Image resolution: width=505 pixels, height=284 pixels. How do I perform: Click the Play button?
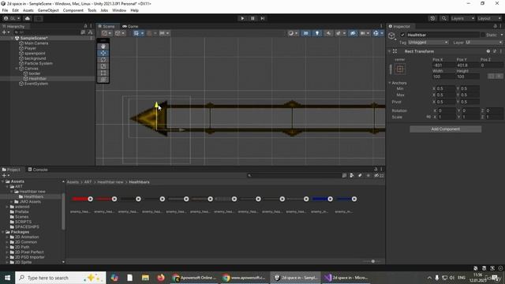pyautogui.click(x=242, y=18)
